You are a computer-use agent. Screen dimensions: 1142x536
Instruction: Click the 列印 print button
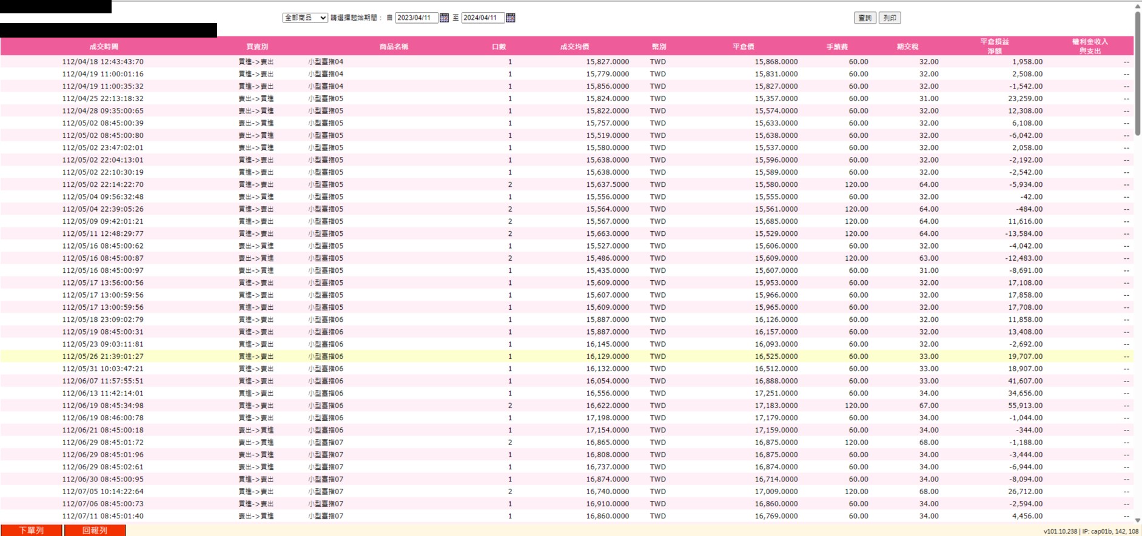[x=890, y=18]
